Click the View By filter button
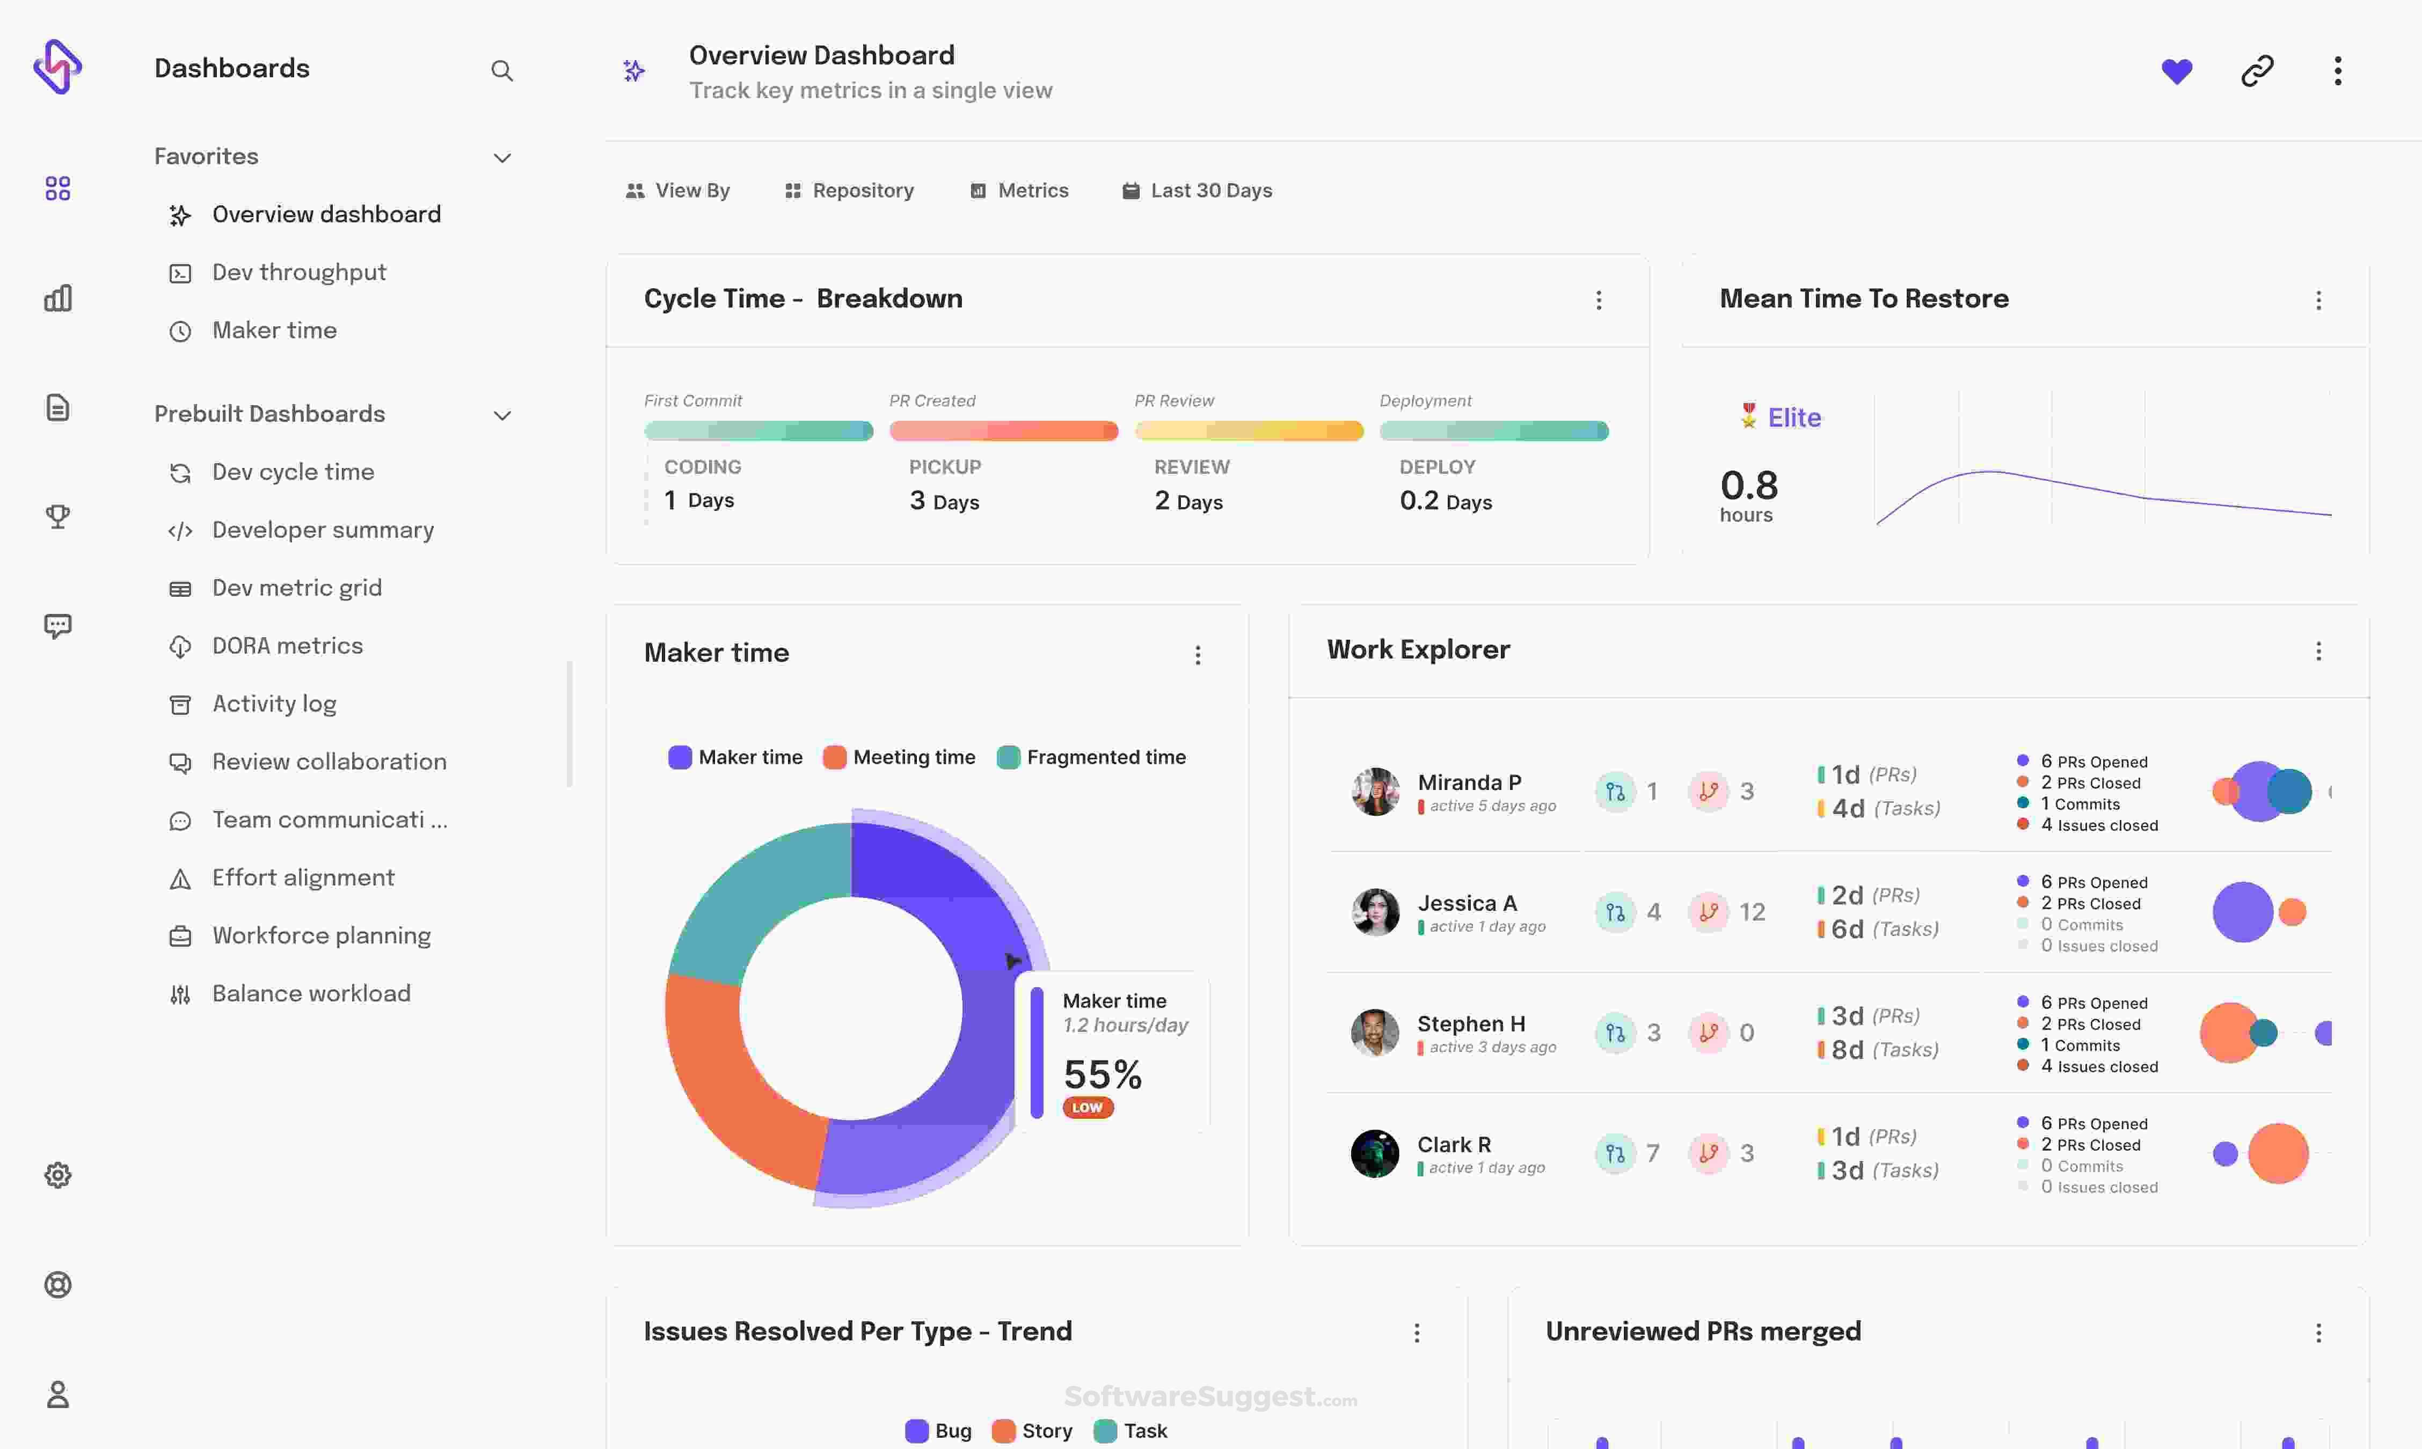2422x1449 pixels. (678, 191)
